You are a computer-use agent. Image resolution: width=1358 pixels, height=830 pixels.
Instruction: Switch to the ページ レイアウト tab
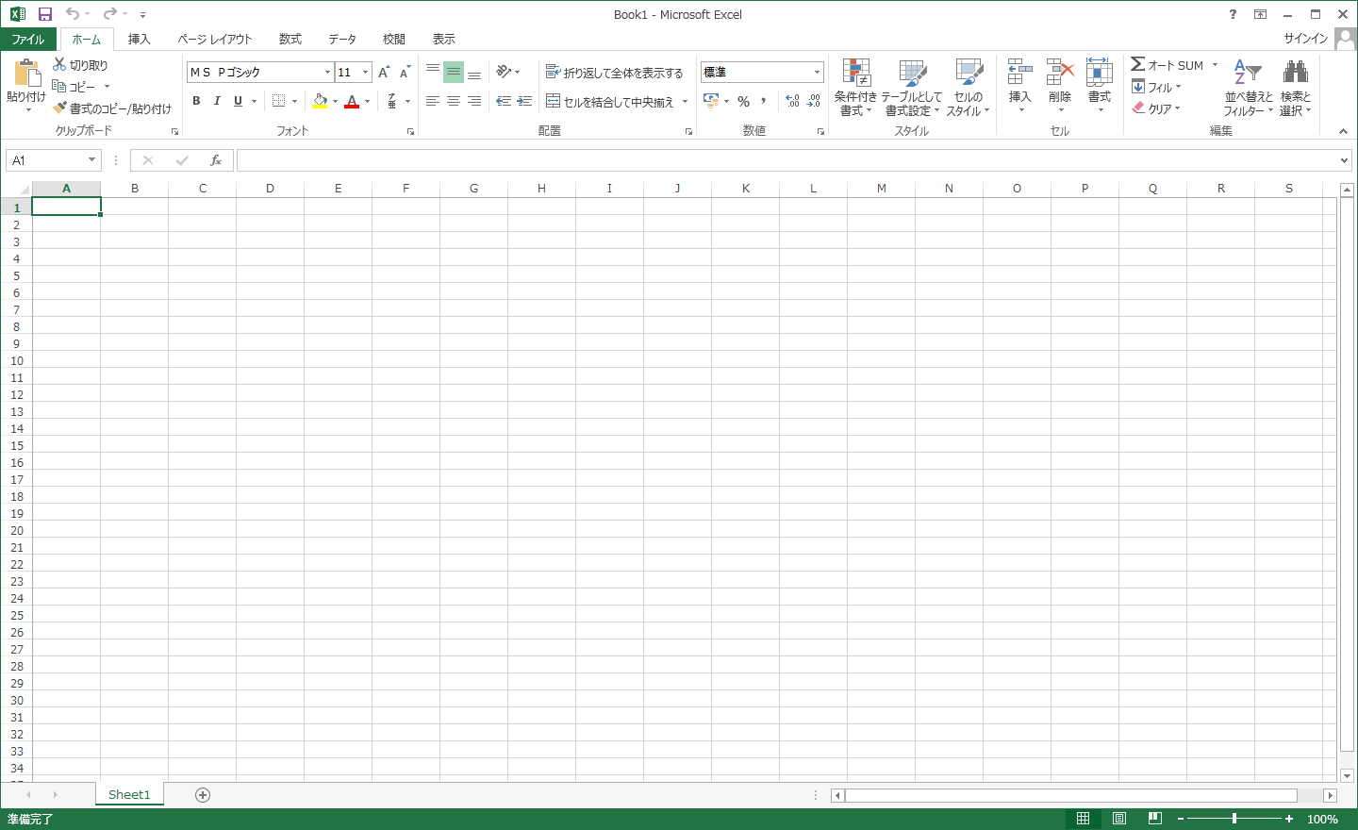[215, 39]
